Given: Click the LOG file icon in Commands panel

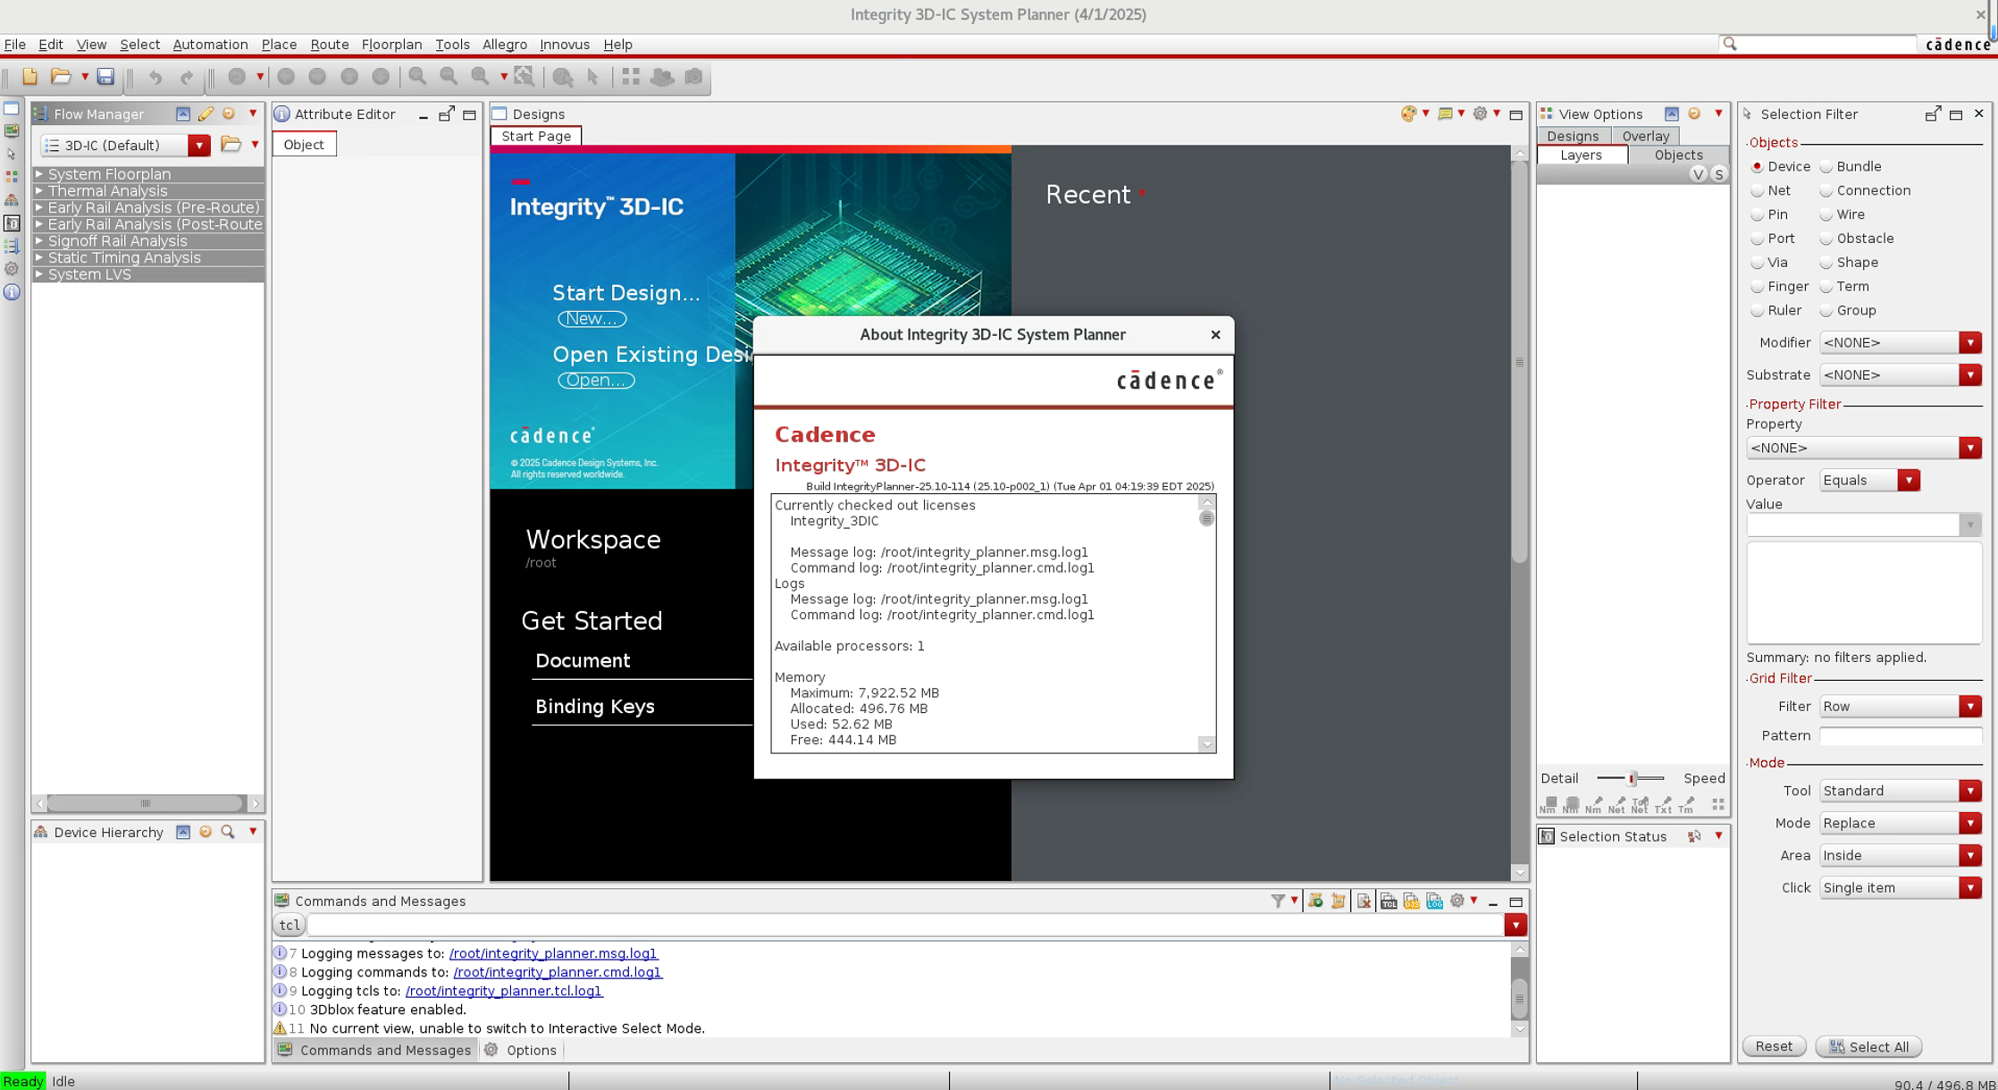Looking at the screenshot, I should [x=1434, y=901].
